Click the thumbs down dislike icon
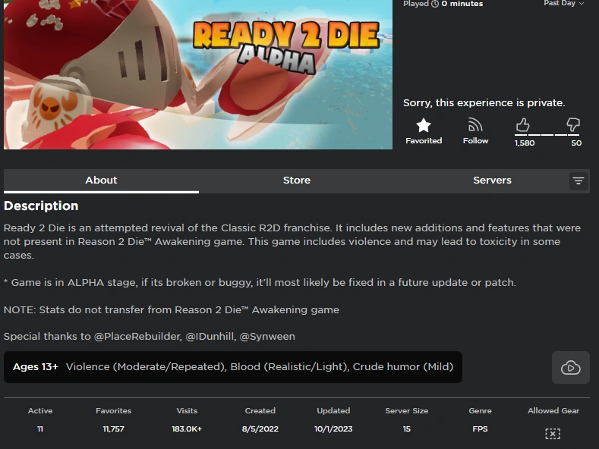Image resolution: width=599 pixels, height=449 pixels. pyautogui.click(x=572, y=125)
